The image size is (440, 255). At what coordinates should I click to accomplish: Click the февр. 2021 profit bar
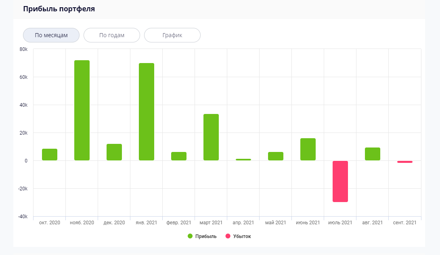179,156
